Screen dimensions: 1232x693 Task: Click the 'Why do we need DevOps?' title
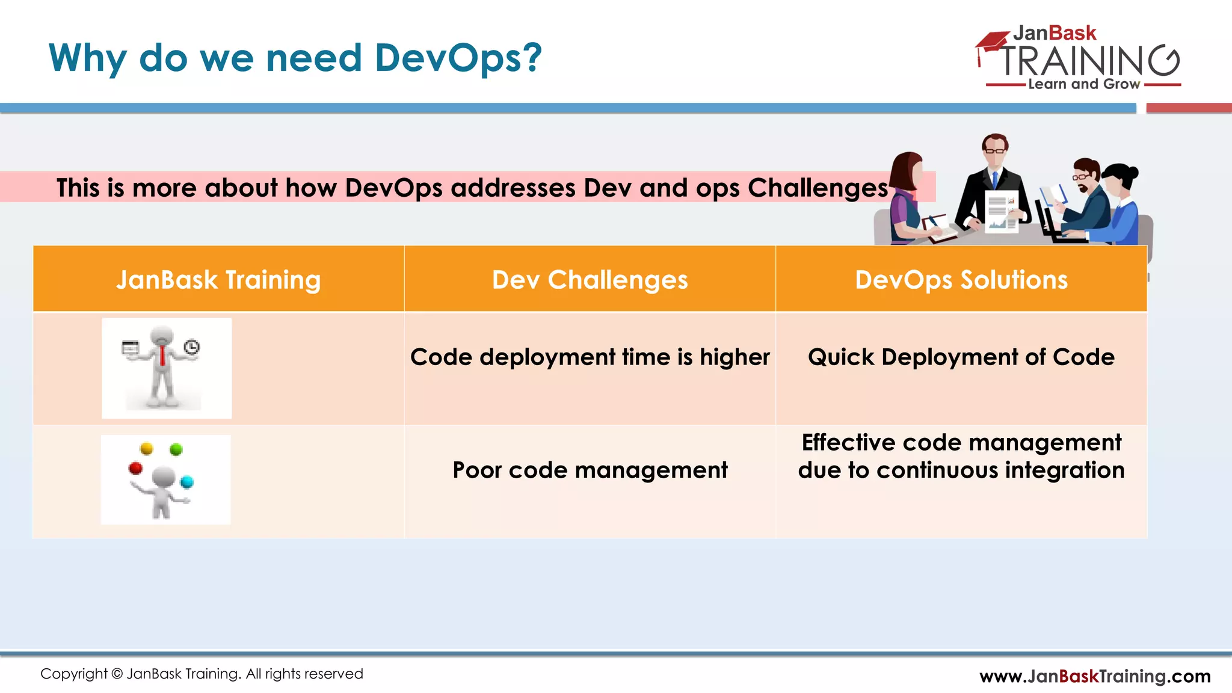pyautogui.click(x=295, y=58)
